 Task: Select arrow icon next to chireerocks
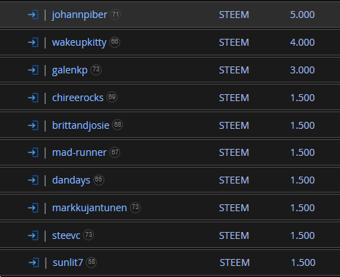pyautogui.click(x=33, y=98)
